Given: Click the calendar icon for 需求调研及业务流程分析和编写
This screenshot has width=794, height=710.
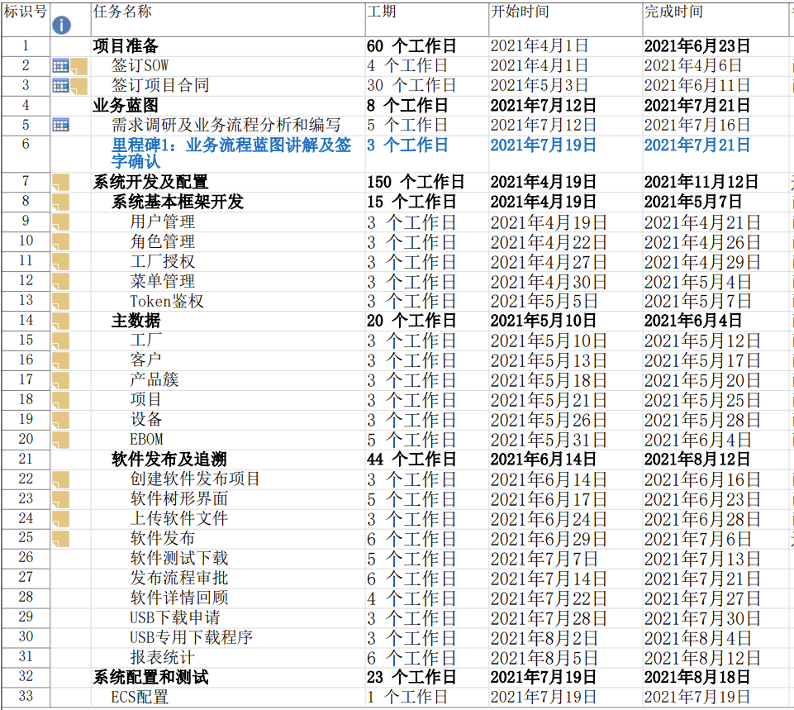Looking at the screenshot, I should (x=60, y=125).
